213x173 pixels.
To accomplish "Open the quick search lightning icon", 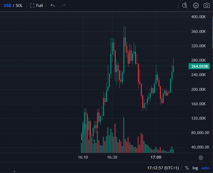I will pos(185,5).
